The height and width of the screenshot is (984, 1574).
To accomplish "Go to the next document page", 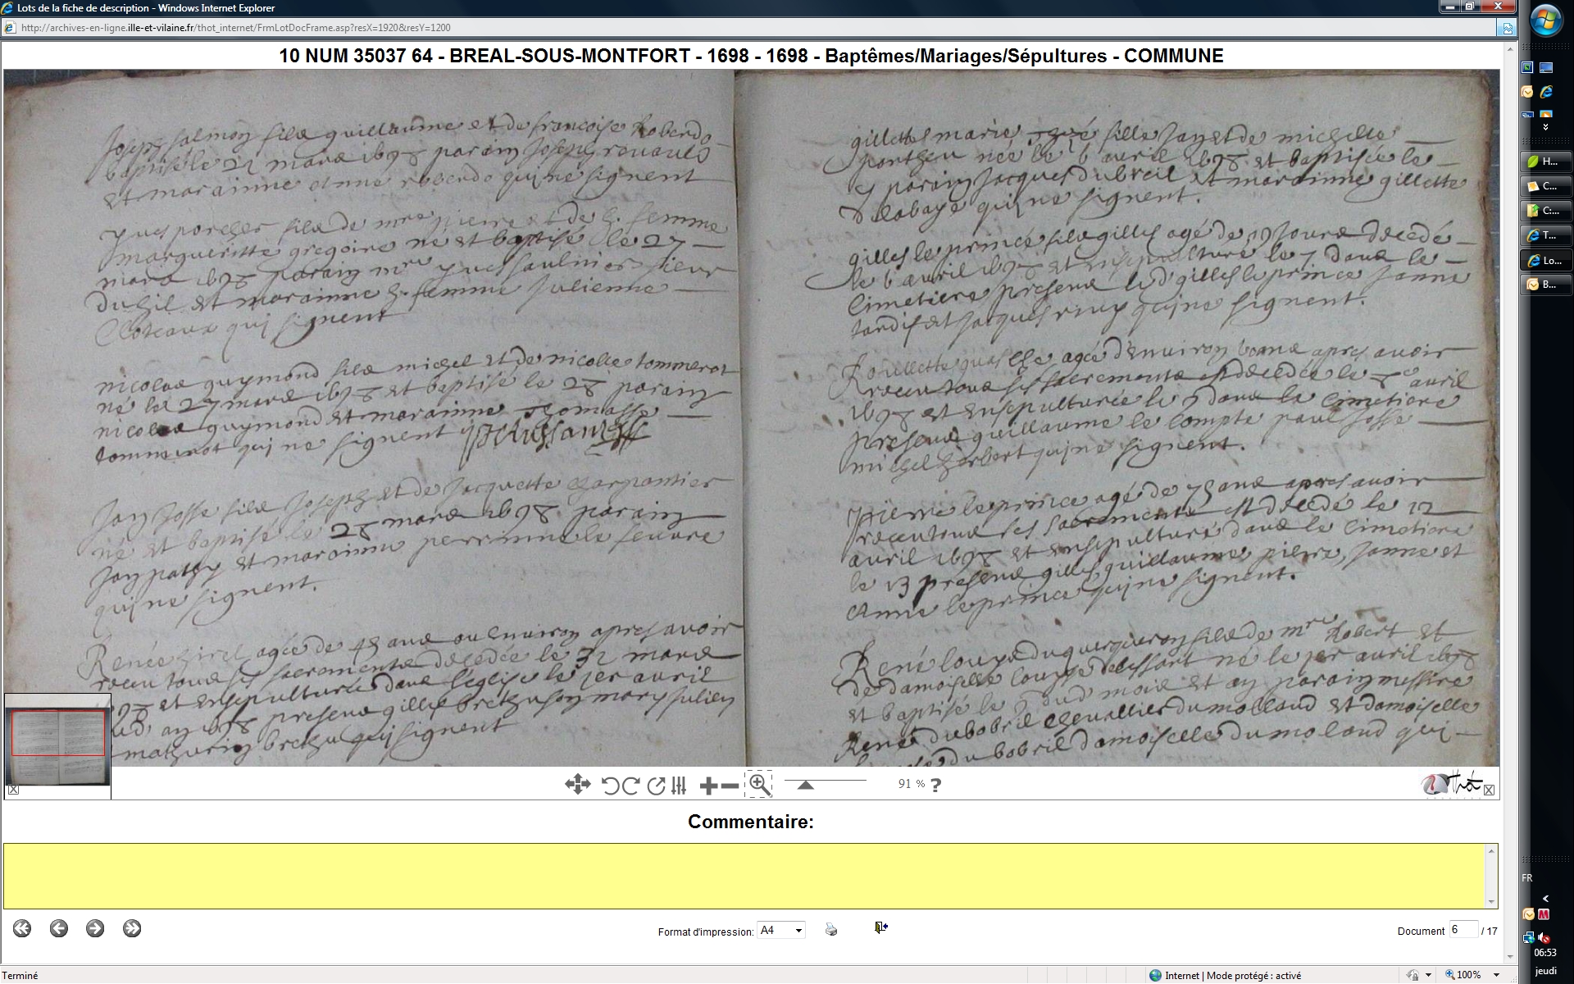I will [x=95, y=928].
